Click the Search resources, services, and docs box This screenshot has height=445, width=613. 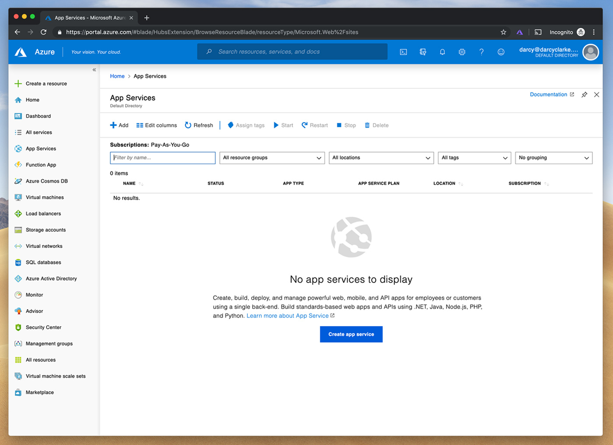pos(292,52)
